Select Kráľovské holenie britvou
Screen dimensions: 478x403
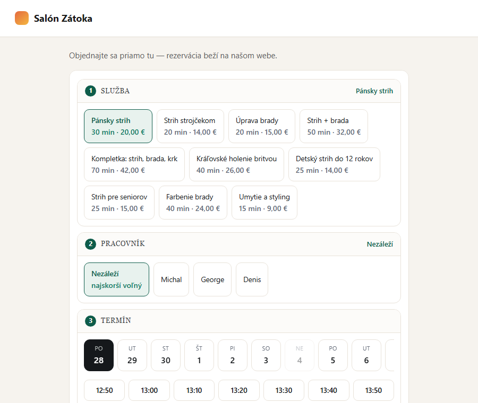tap(236, 164)
